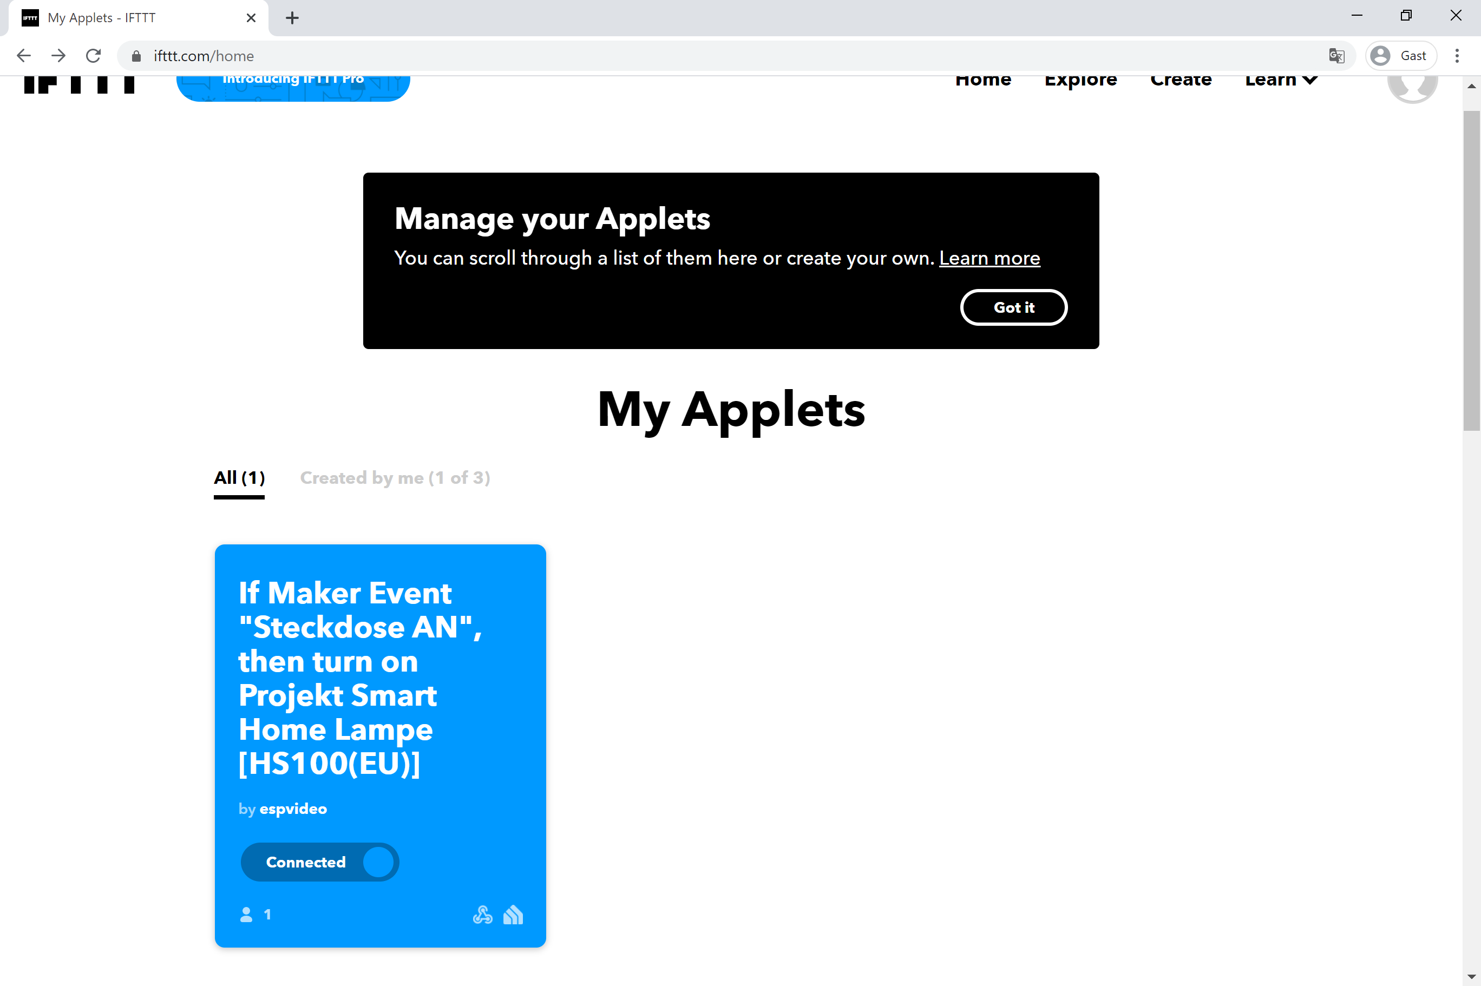Click the Google Translate icon in the address bar
The width and height of the screenshot is (1481, 986).
pos(1336,56)
